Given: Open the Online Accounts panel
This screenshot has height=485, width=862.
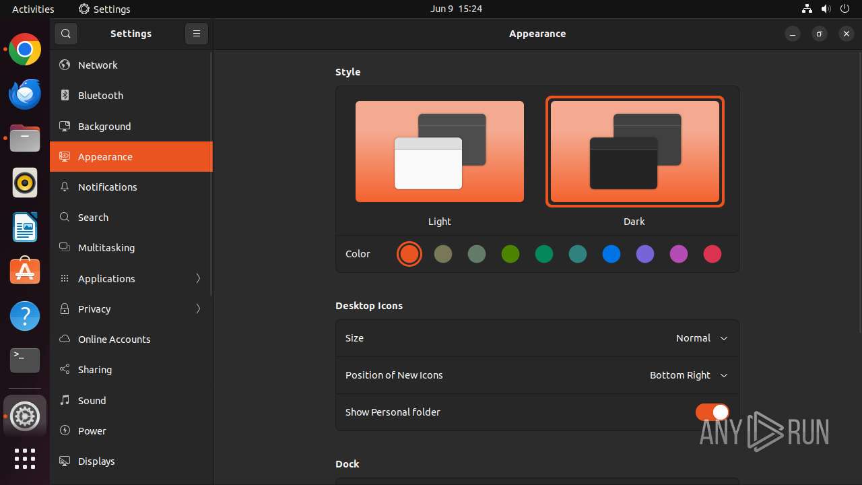Looking at the screenshot, I should tap(131, 339).
